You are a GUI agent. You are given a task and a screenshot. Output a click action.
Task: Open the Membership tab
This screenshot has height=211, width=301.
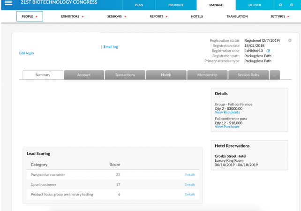pyautogui.click(x=207, y=75)
